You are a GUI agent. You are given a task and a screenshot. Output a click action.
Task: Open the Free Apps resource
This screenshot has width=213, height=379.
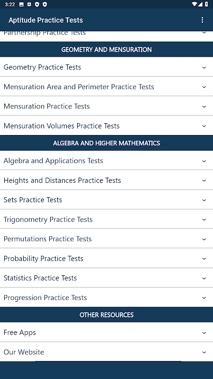point(106,333)
